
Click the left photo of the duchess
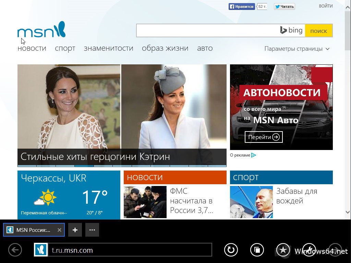pyautogui.click(x=69, y=107)
